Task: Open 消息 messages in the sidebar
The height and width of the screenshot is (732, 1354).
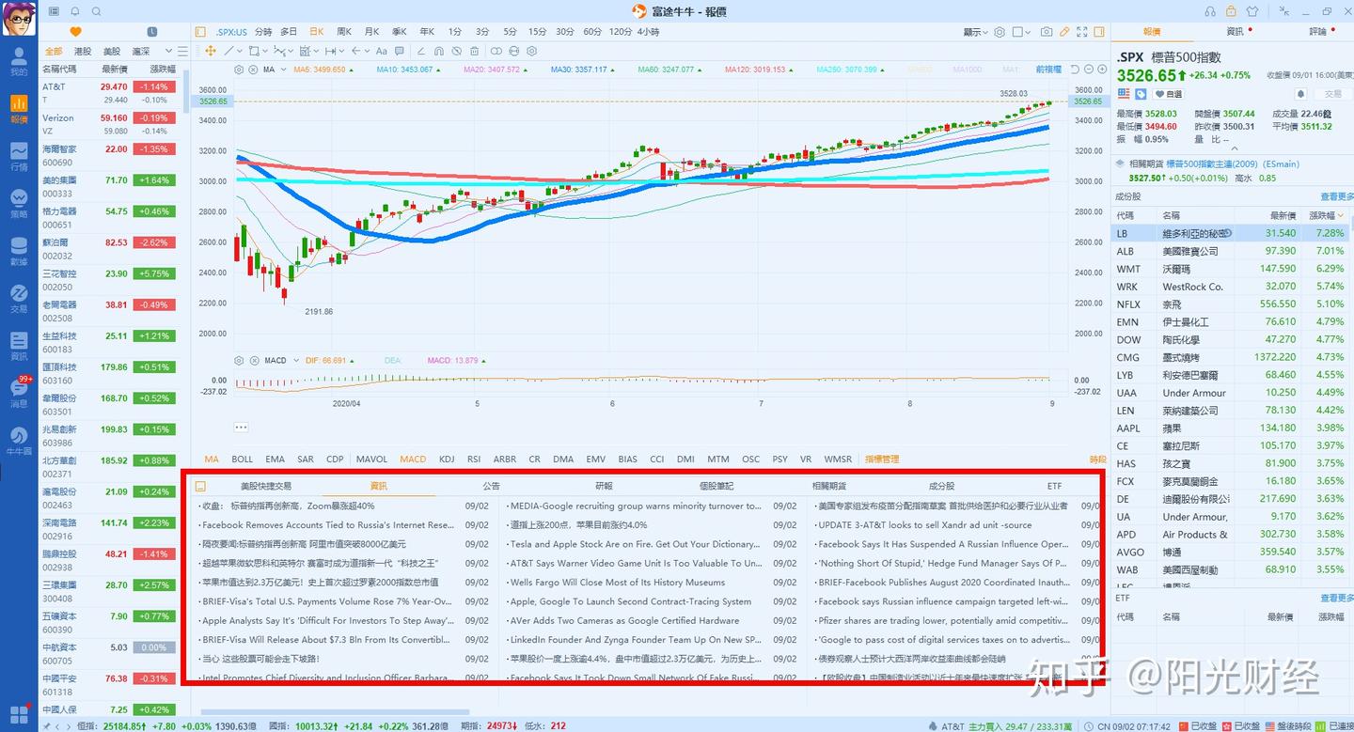Action: pos(19,393)
